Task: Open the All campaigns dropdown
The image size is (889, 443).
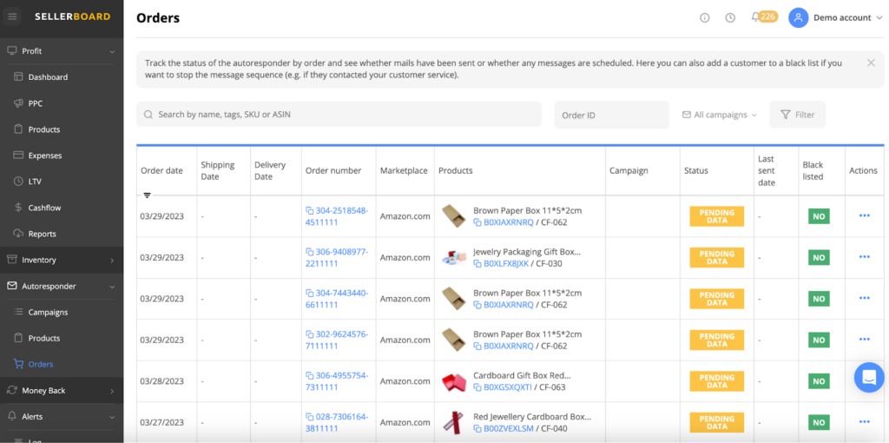Action: click(720, 115)
